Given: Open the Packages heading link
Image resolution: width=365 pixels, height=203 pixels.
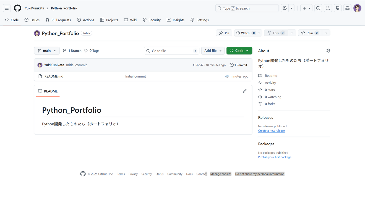Looking at the screenshot, I should pos(266,144).
